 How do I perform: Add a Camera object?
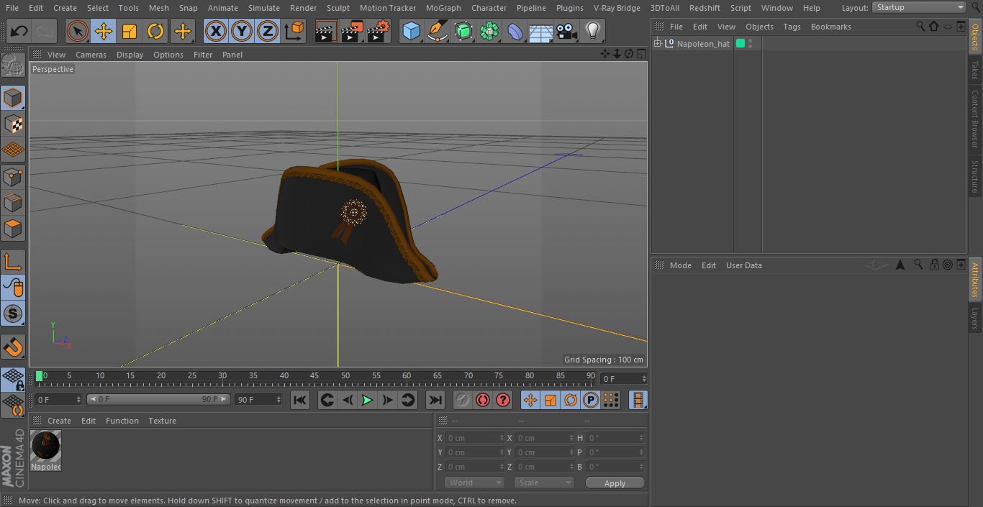tap(567, 32)
